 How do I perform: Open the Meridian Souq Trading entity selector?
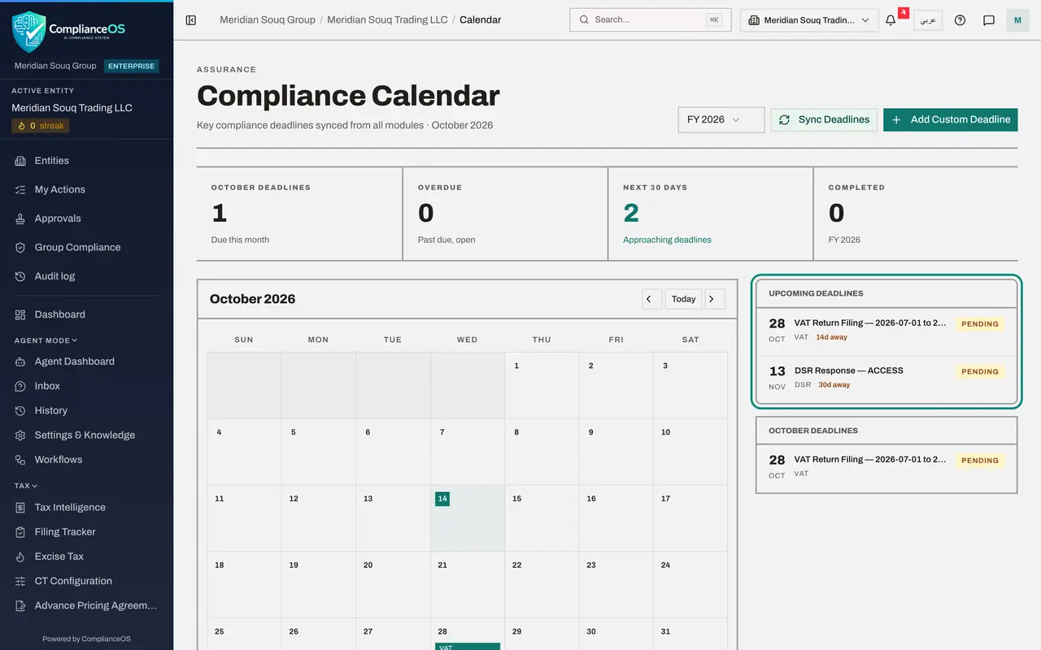(x=809, y=20)
